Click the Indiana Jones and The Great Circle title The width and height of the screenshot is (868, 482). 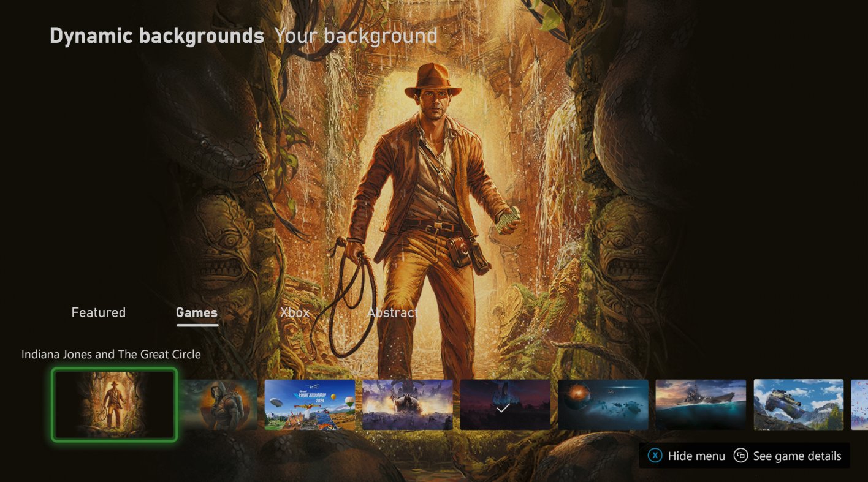coord(111,354)
